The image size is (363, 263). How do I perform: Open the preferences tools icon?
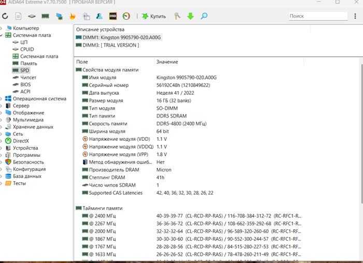pos(177,16)
